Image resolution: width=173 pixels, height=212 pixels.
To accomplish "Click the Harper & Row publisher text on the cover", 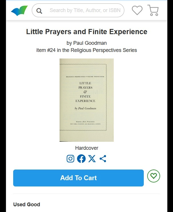I will [x=85, y=122].
